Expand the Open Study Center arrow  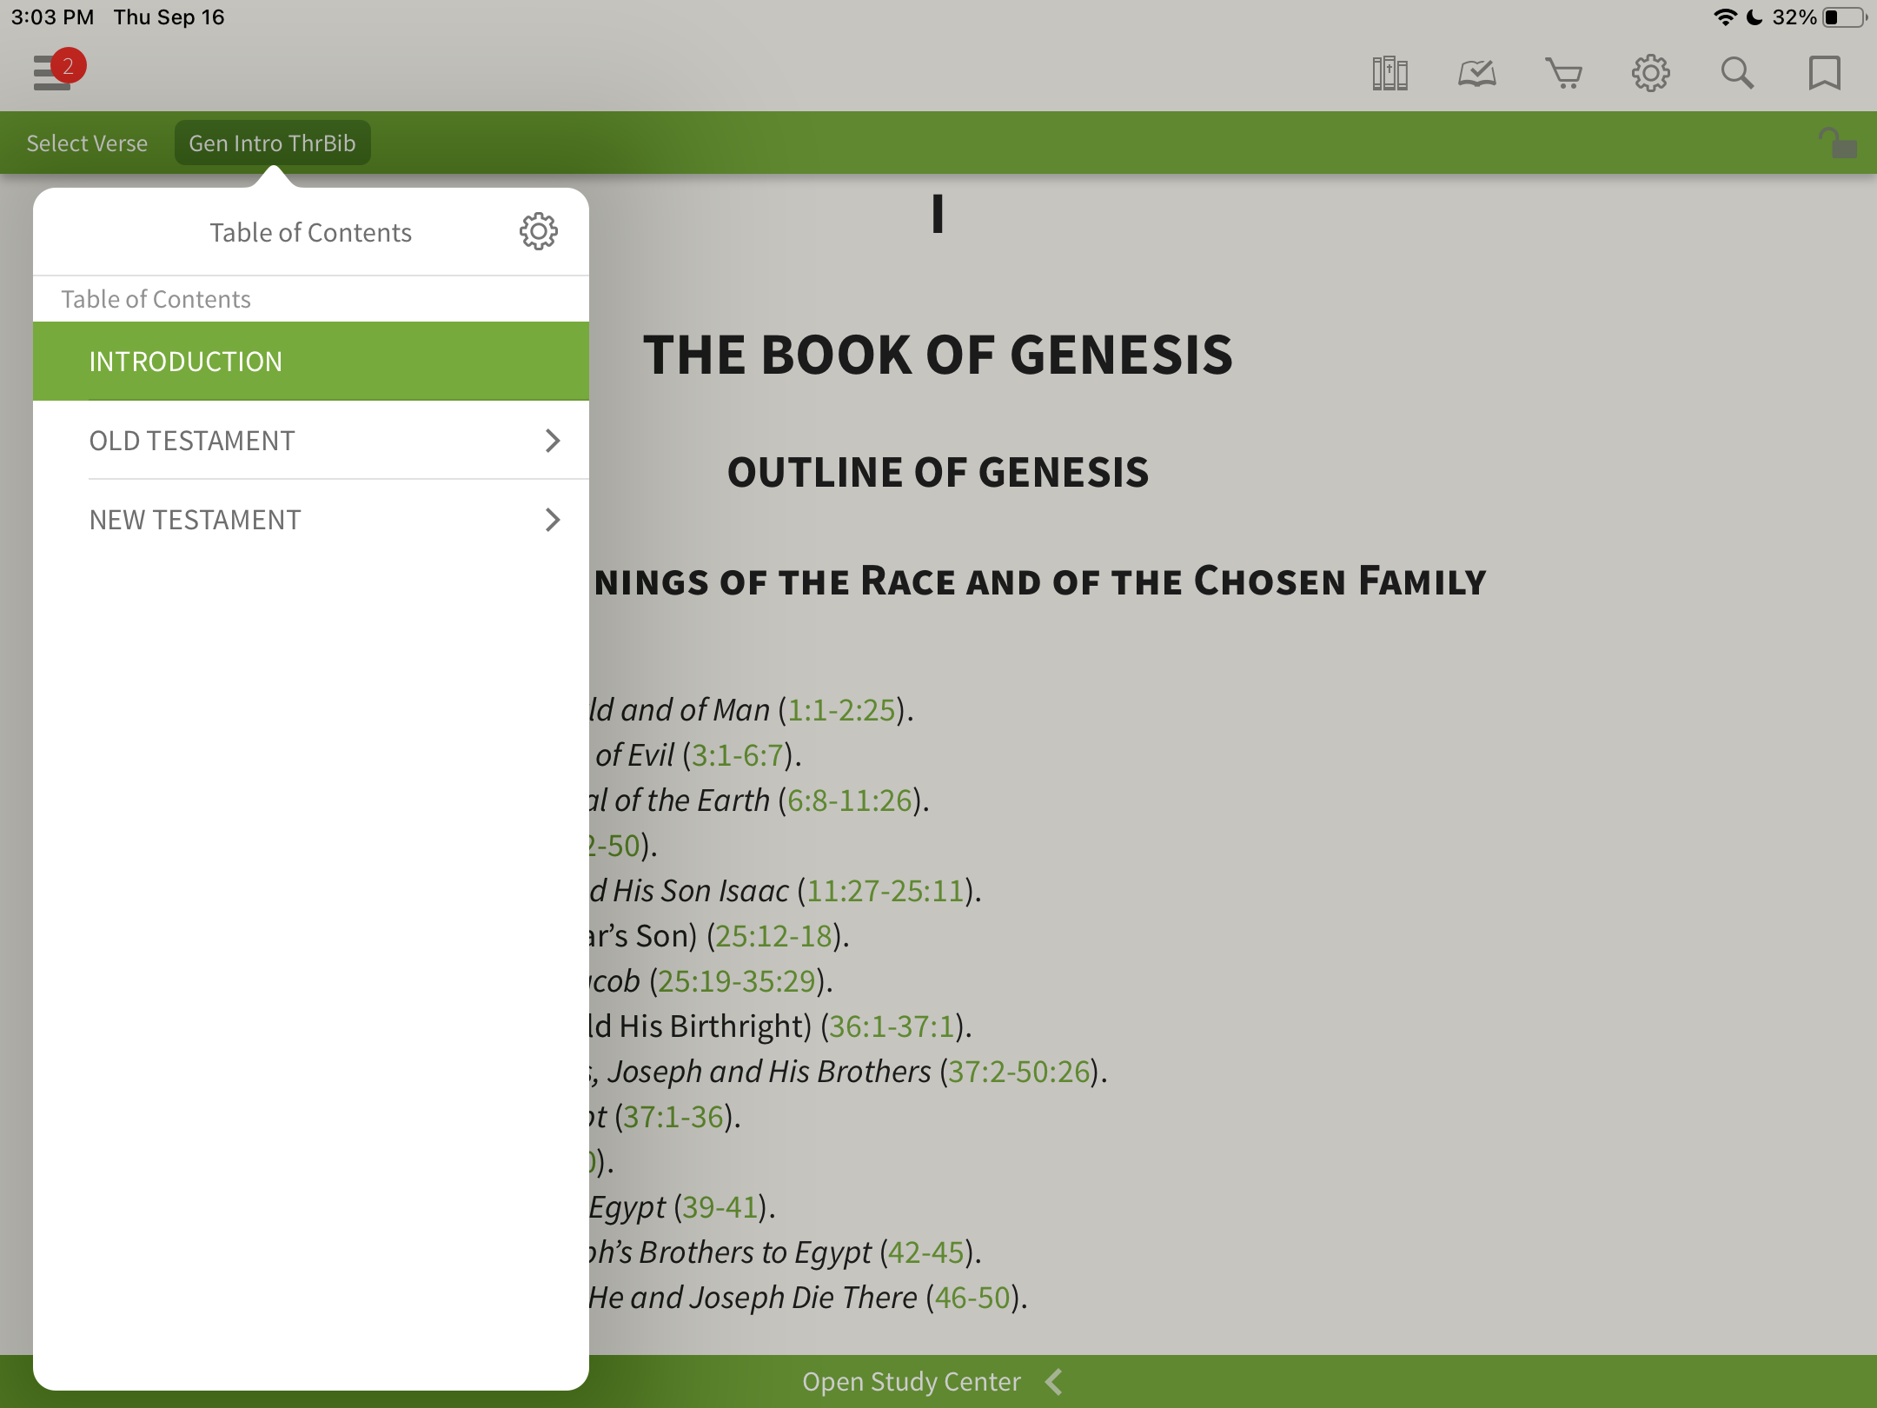click(1054, 1381)
